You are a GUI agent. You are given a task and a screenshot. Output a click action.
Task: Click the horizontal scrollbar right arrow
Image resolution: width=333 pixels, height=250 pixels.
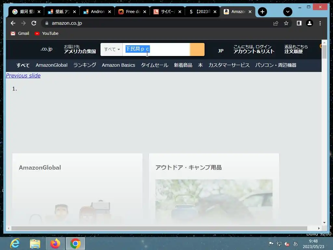(319, 228)
